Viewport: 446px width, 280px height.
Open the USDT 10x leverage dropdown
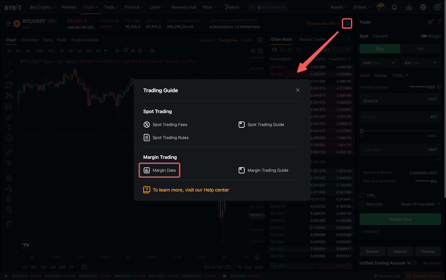(379, 63)
